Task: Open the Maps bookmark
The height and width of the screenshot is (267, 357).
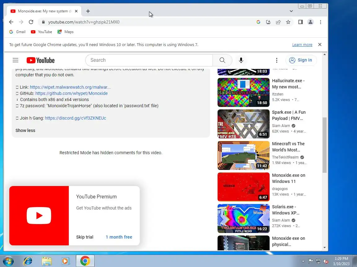Action: point(65,32)
